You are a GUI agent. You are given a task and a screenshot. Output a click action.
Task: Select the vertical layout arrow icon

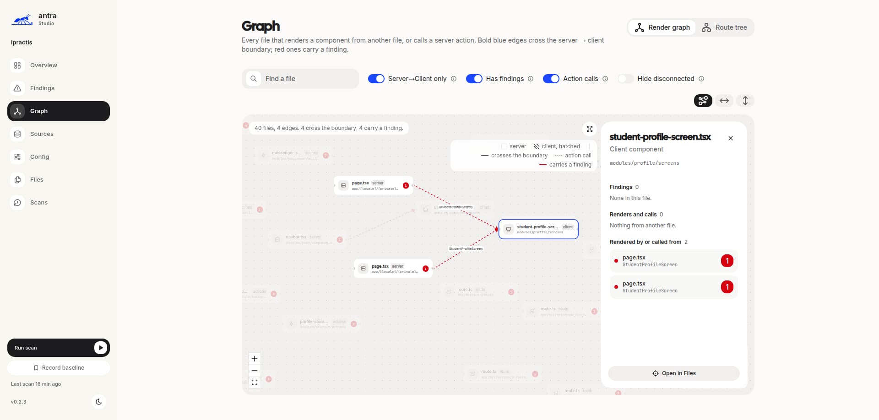pos(745,101)
